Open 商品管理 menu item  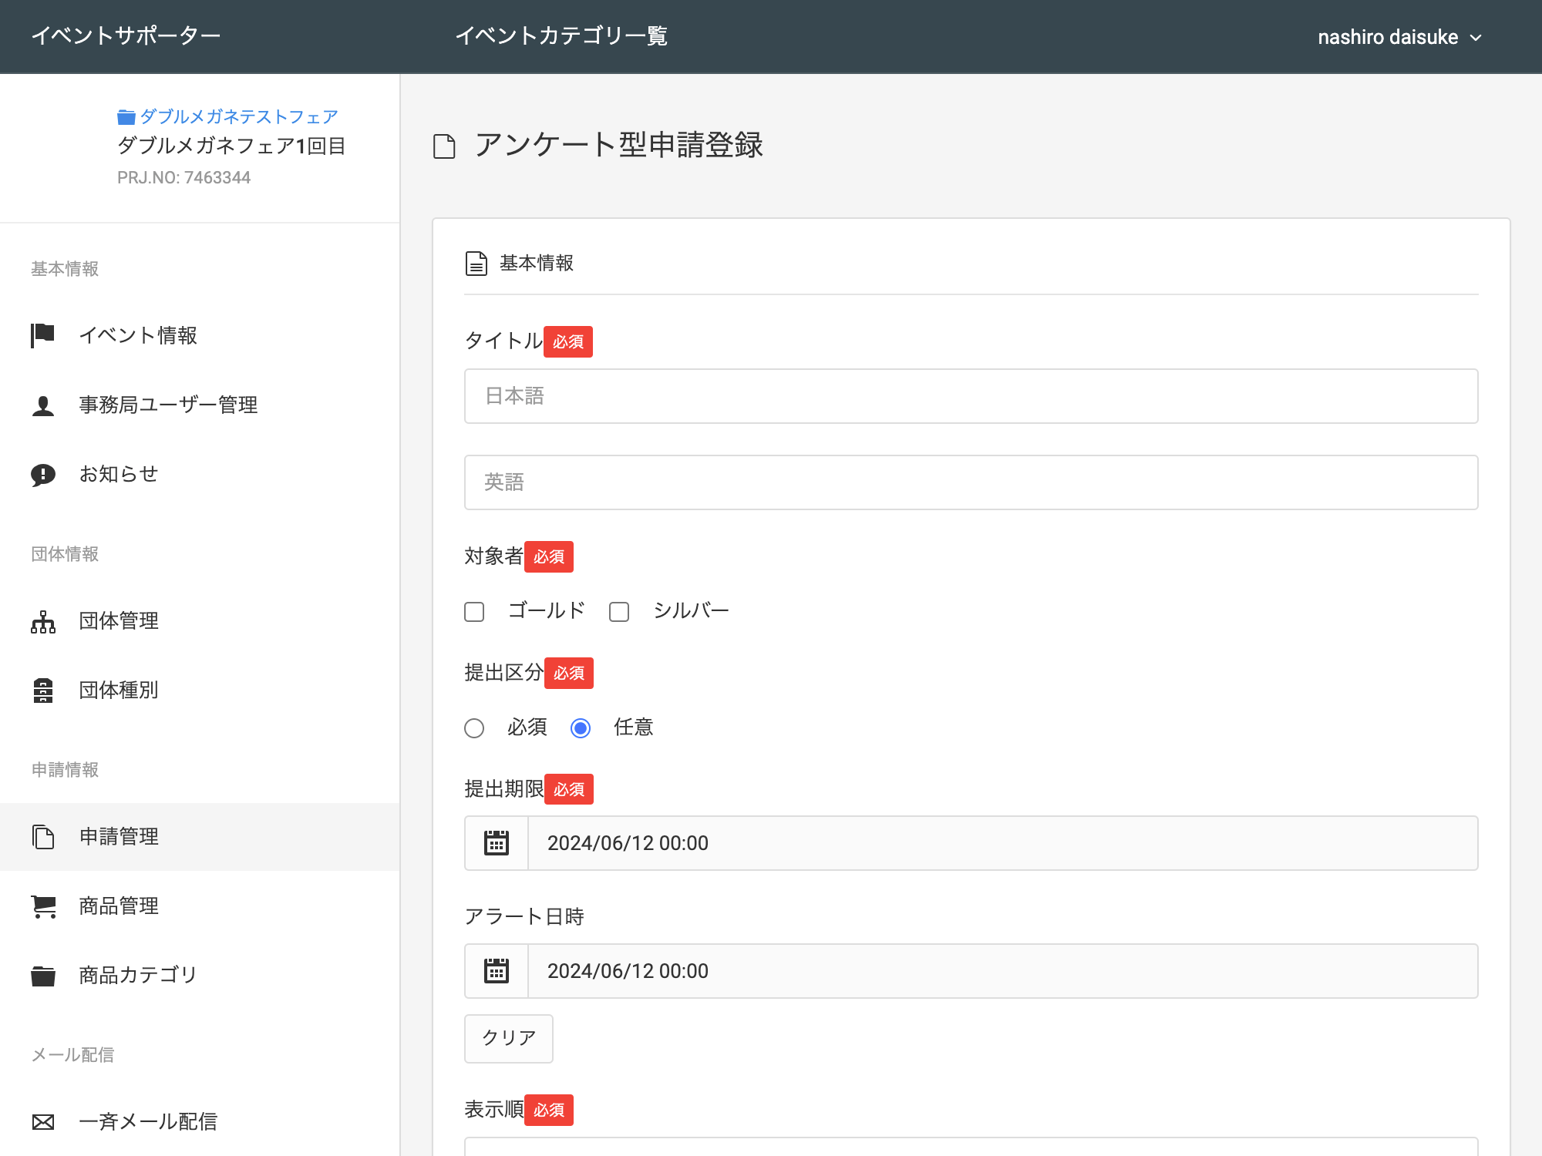[200, 906]
